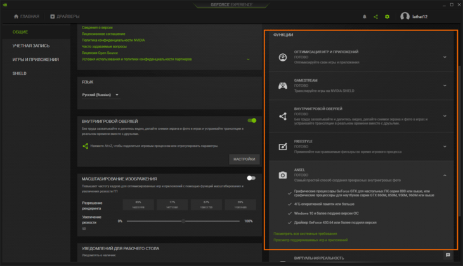Expand Внутриигровой оверлей feature chevron

tap(445, 116)
